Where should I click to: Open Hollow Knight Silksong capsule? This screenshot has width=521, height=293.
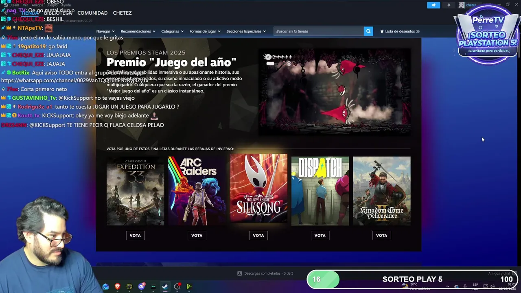[258, 188]
